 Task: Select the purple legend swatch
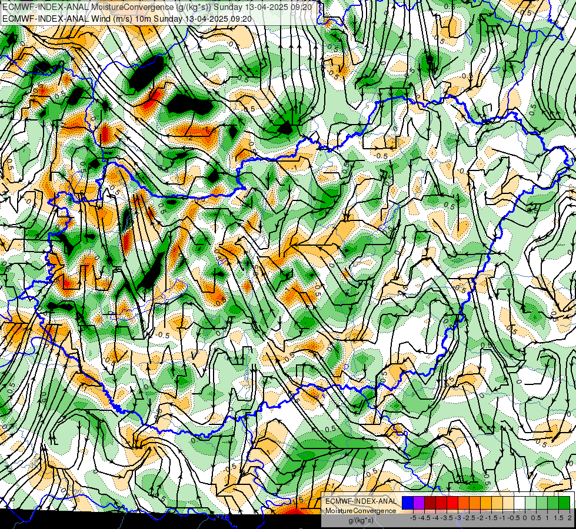pyautogui.click(x=419, y=503)
